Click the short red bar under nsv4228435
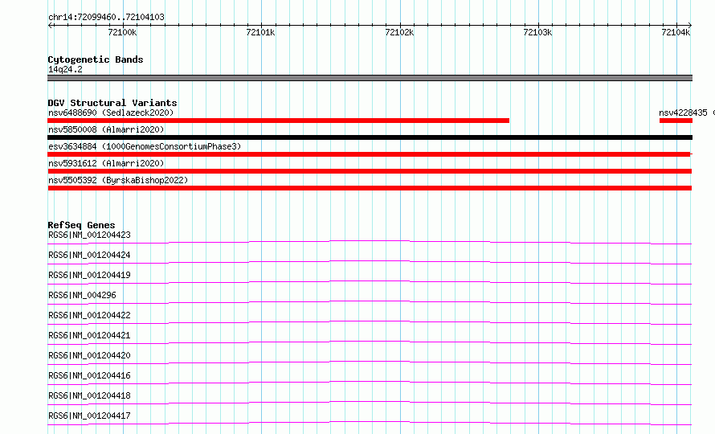 [x=676, y=121]
